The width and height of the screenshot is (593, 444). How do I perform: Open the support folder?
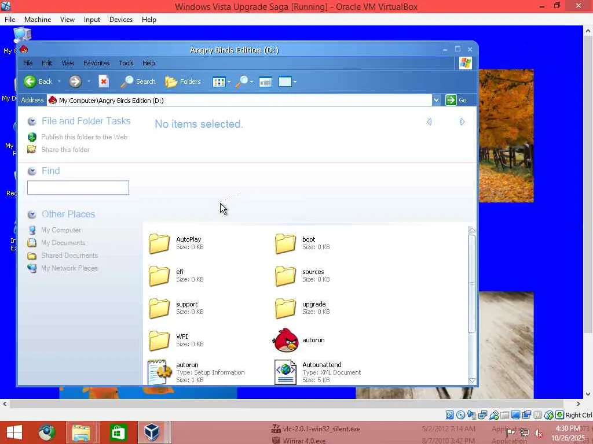[x=159, y=308]
